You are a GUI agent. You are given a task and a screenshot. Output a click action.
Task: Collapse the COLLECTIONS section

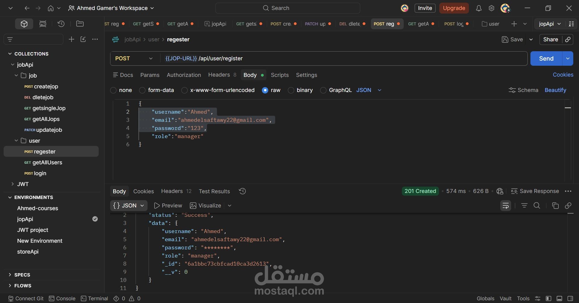coord(10,54)
